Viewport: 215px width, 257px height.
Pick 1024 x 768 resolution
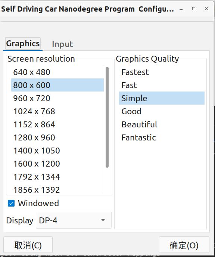coord(57,111)
